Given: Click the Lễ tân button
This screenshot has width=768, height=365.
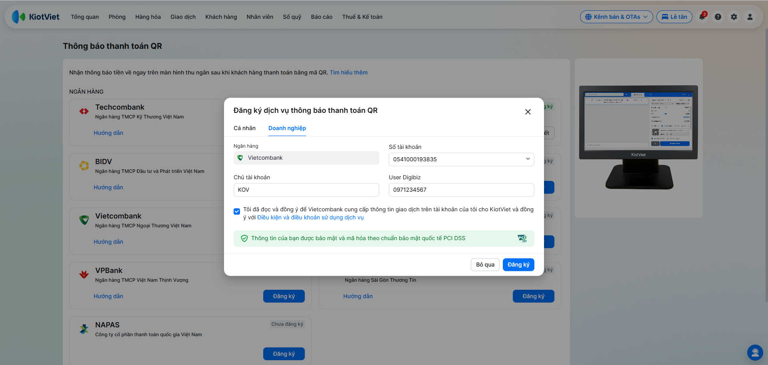Looking at the screenshot, I should coord(674,17).
